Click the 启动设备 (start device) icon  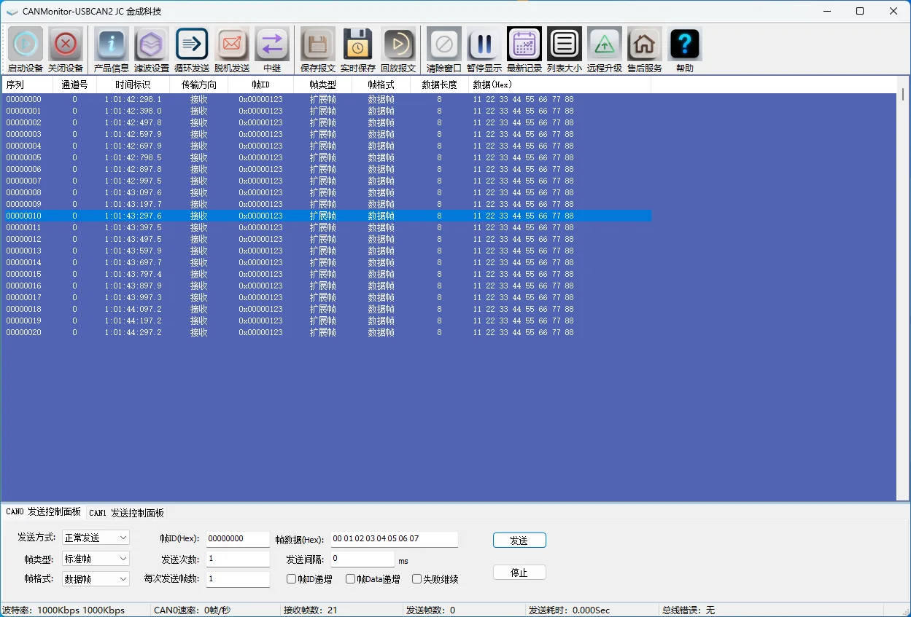[25, 44]
